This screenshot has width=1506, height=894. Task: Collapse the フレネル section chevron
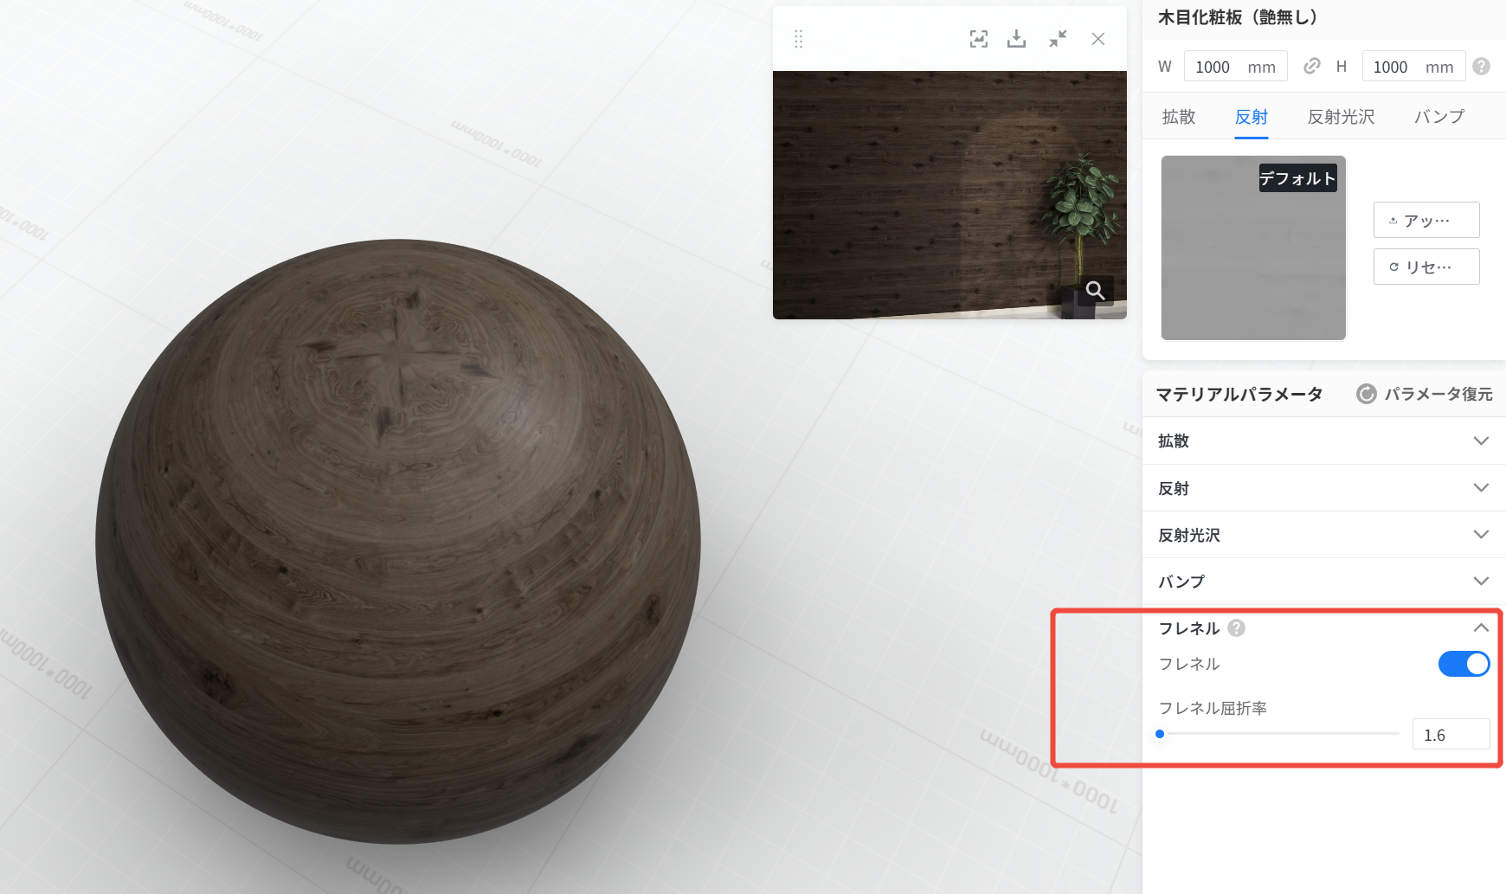(x=1481, y=628)
